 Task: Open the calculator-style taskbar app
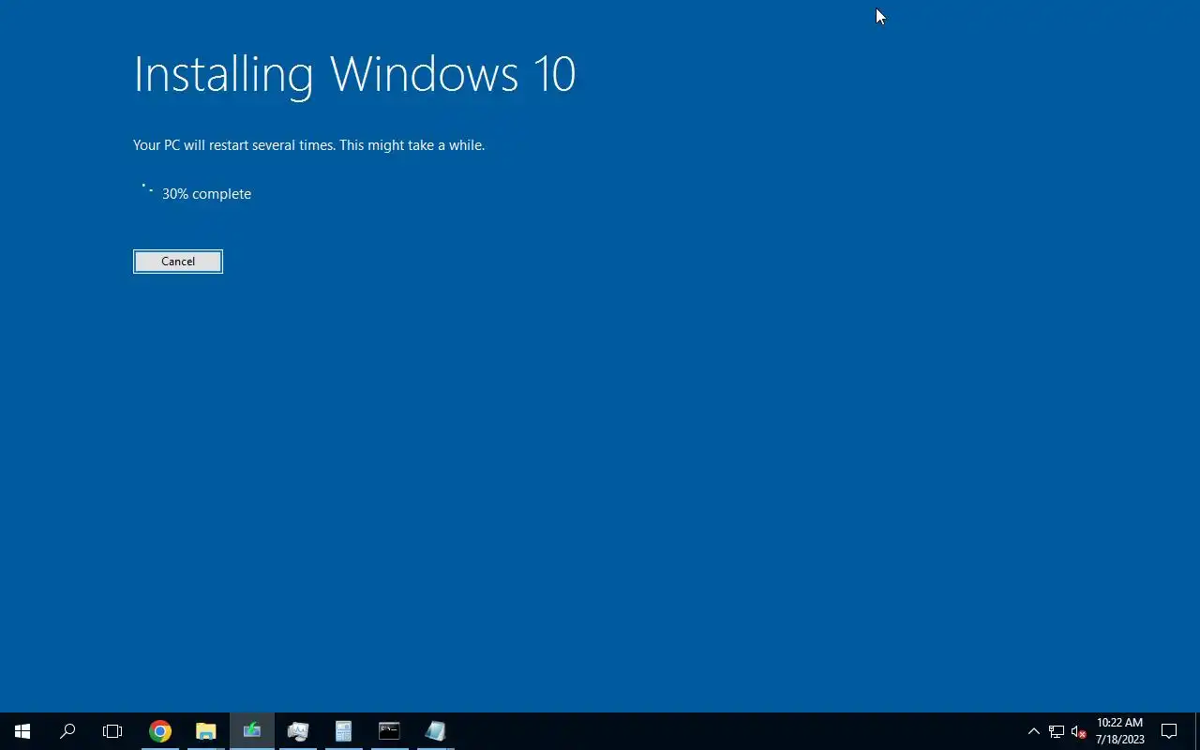click(x=343, y=731)
